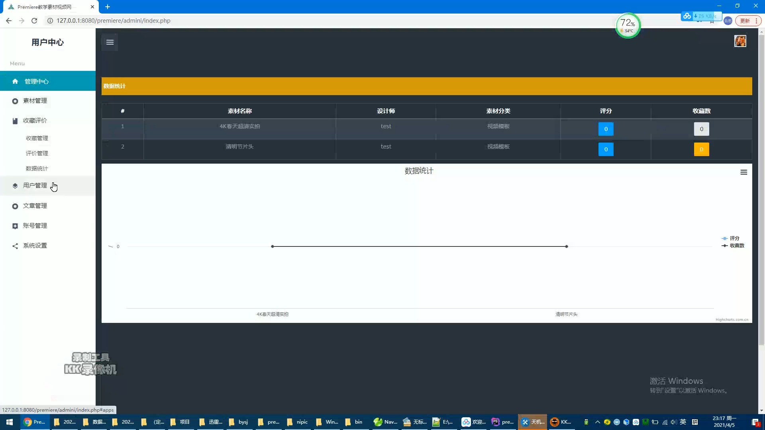Click the blue 评分 badge for 清明节片头
The image size is (765, 430).
[606, 149]
